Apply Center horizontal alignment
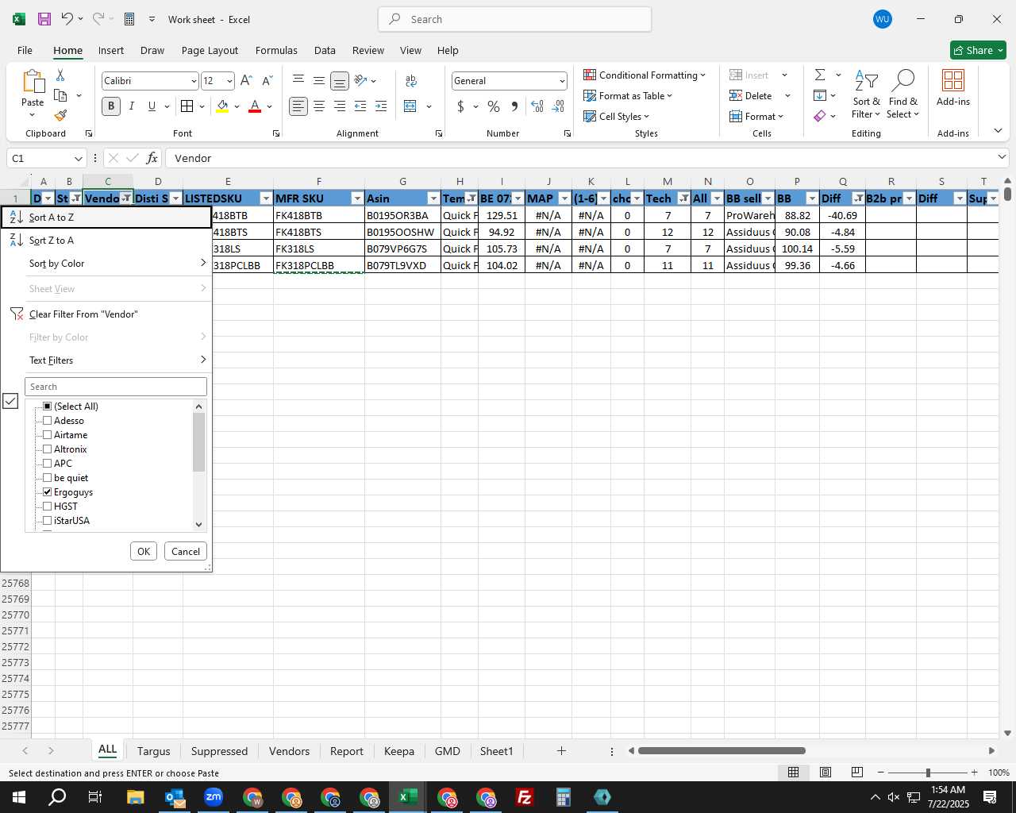The image size is (1016, 813). pyautogui.click(x=319, y=106)
